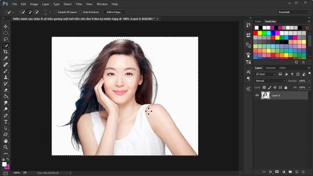Select the History Brush tool
Screen dimensions: 313x176
[5, 84]
